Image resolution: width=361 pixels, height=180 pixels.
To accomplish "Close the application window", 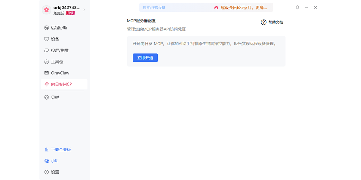I will click(x=316, y=7).
